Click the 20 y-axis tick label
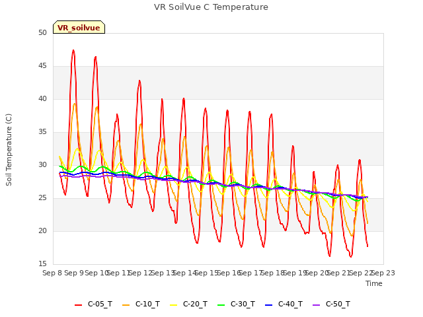The width and height of the screenshot is (423, 317). (42, 231)
